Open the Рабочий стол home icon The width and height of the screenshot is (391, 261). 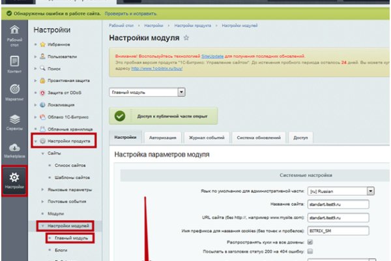14,35
